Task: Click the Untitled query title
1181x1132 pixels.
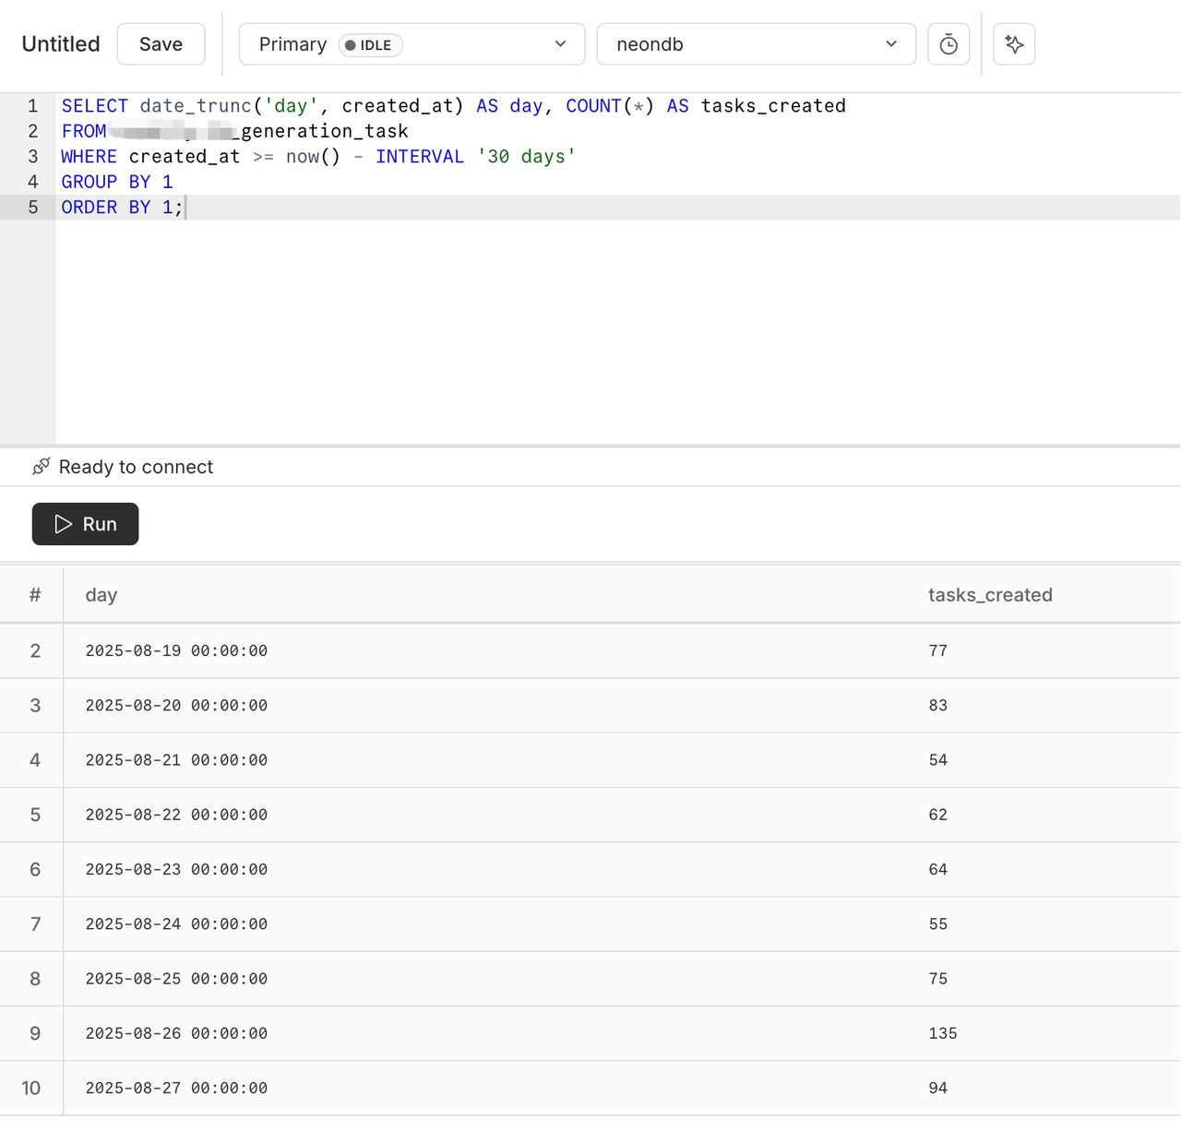Action: click(x=61, y=44)
